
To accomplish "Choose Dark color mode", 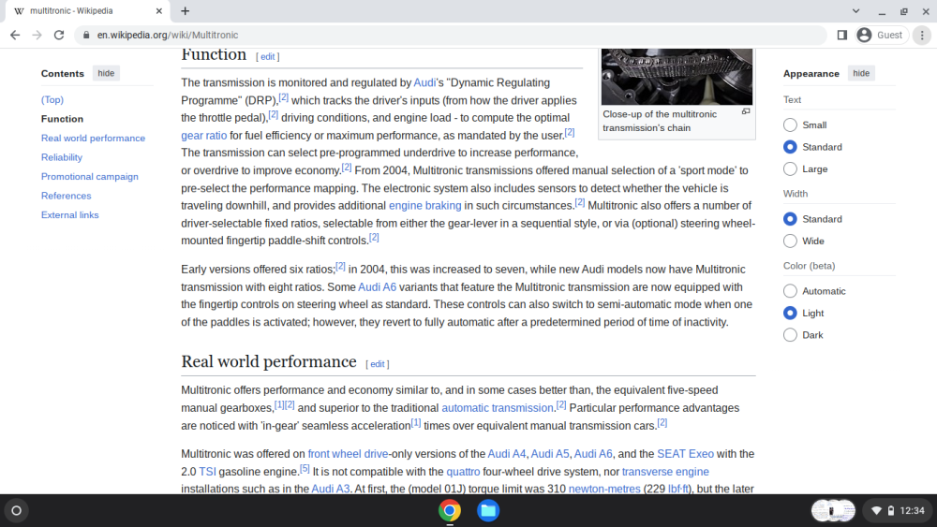I will (x=790, y=335).
